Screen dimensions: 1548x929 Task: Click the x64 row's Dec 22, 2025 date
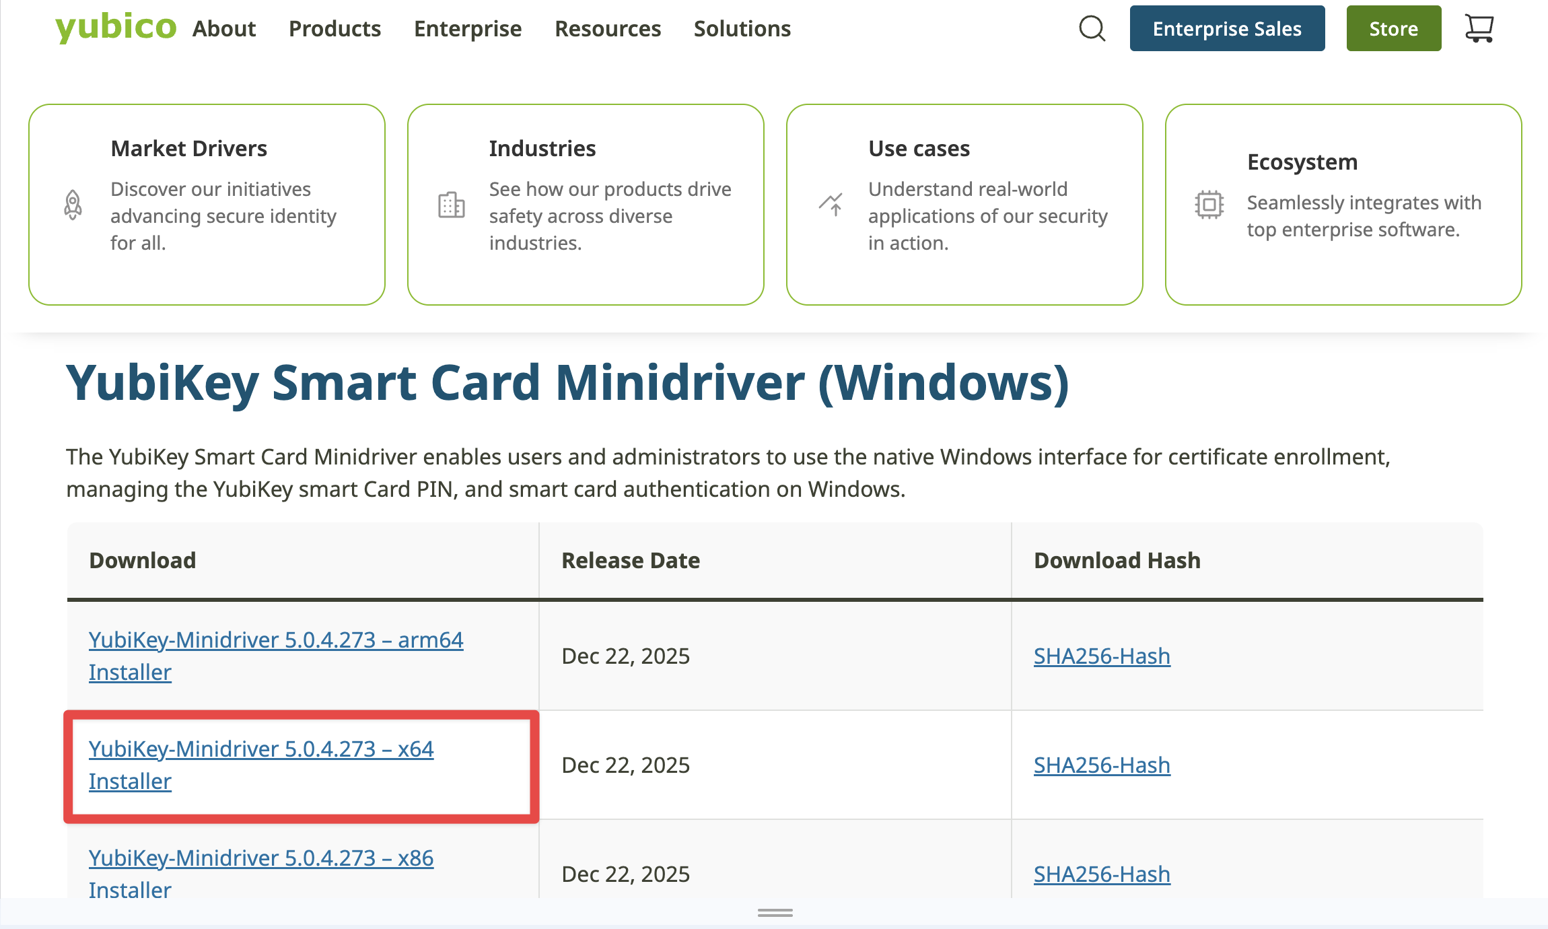click(626, 765)
